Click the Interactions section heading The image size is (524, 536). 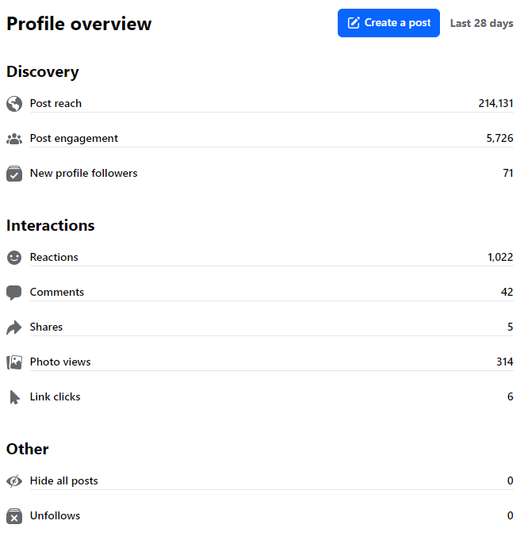51,226
